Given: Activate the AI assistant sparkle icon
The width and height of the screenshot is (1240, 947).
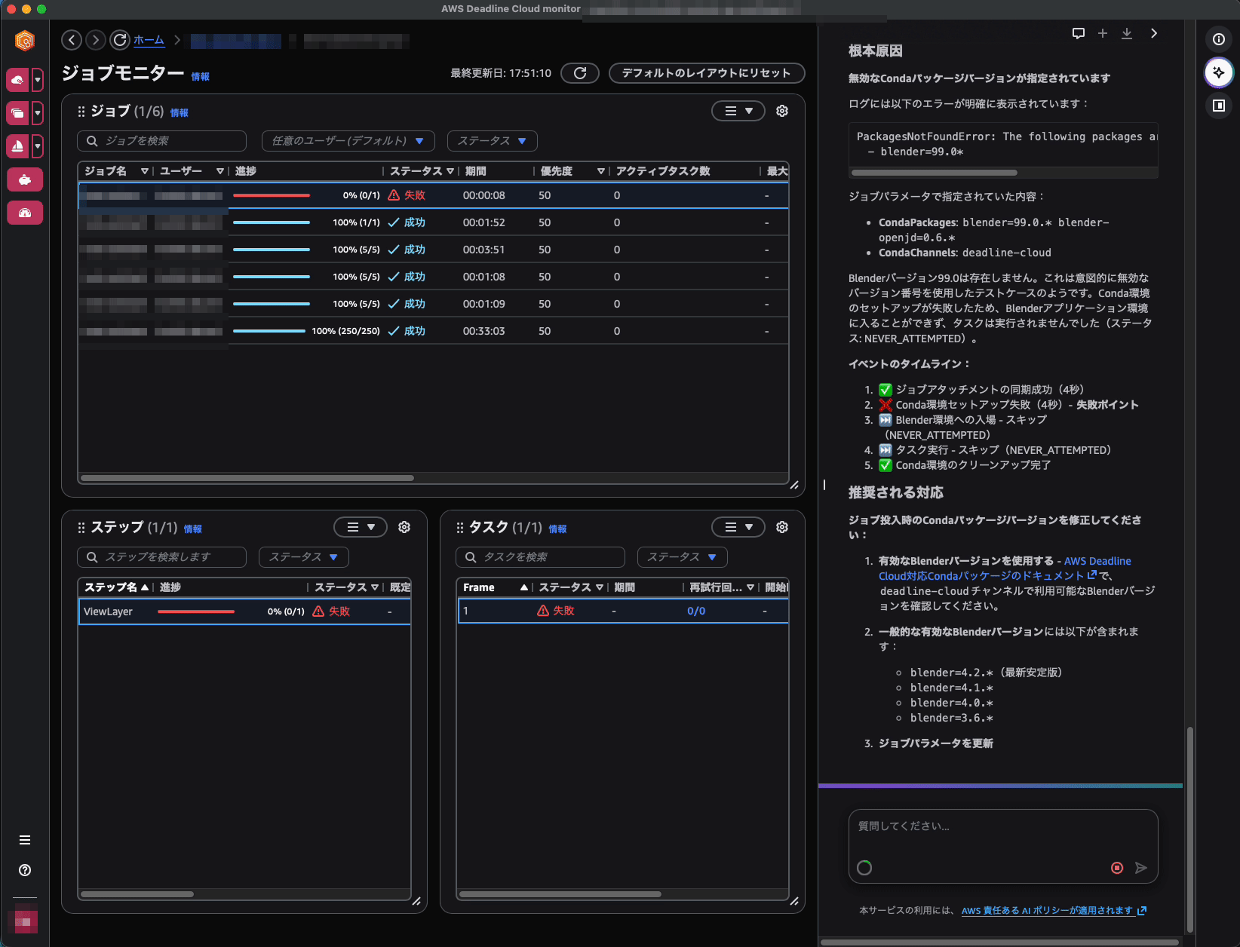Looking at the screenshot, I should point(1218,72).
